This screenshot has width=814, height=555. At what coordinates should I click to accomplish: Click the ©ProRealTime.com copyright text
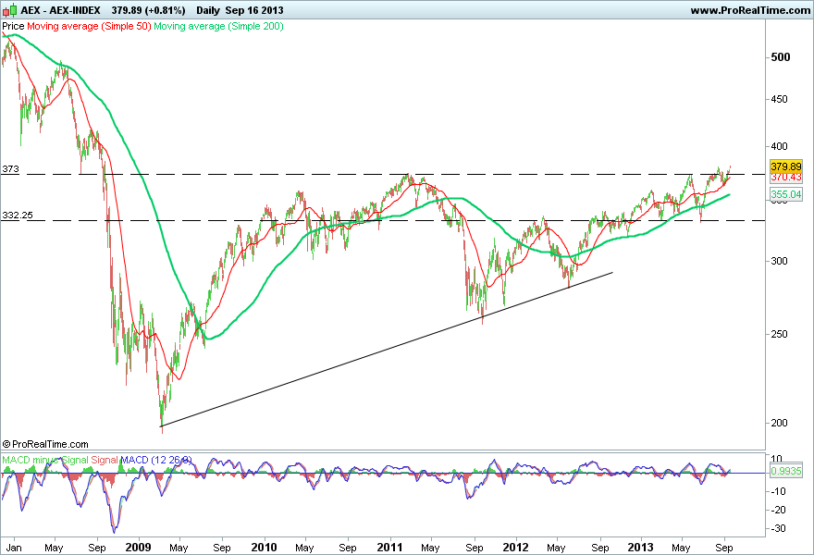(x=45, y=444)
